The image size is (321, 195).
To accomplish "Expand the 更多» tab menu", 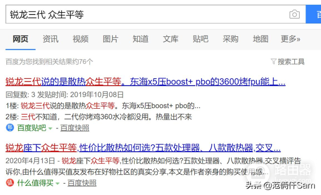I will point(291,39).
